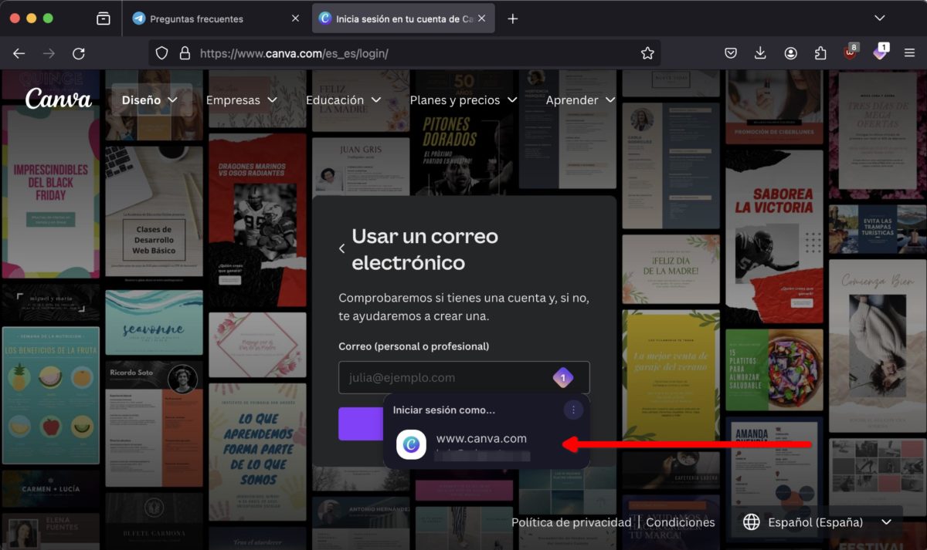
Task: Expand the Educación menu
Action: tap(343, 100)
